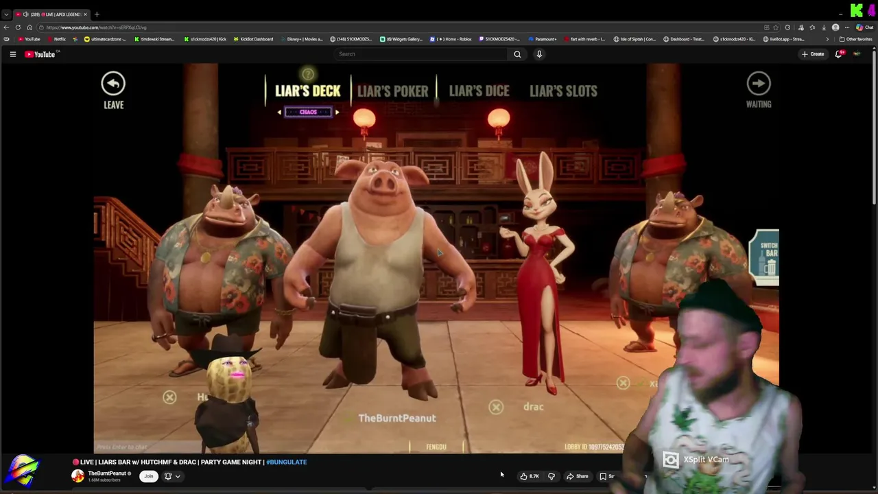
Task: Open TheBurntPeanut channel name
Action: pos(107,473)
